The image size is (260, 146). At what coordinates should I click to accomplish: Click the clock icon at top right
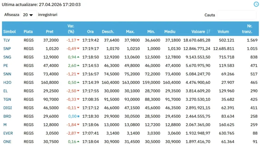[x=256, y=4]
